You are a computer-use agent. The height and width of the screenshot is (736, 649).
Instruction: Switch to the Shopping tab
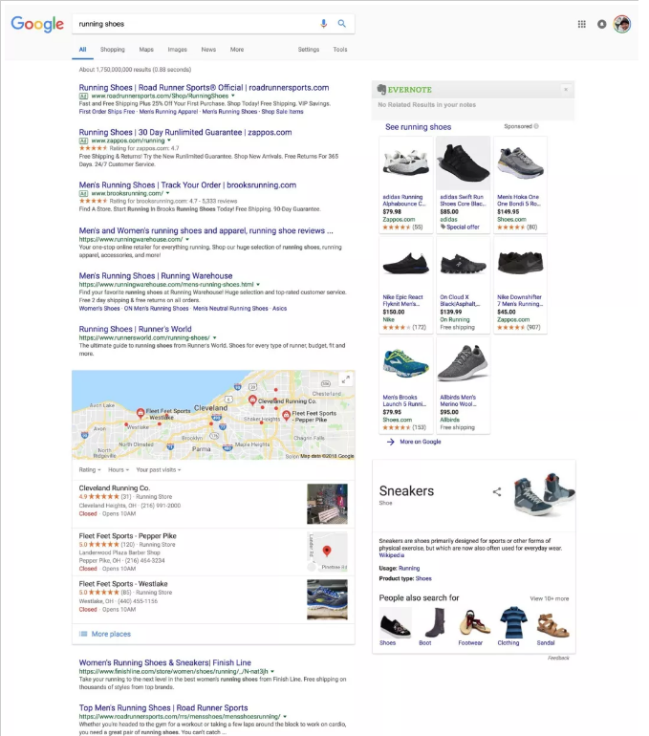pyautogui.click(x=113, y=50)
